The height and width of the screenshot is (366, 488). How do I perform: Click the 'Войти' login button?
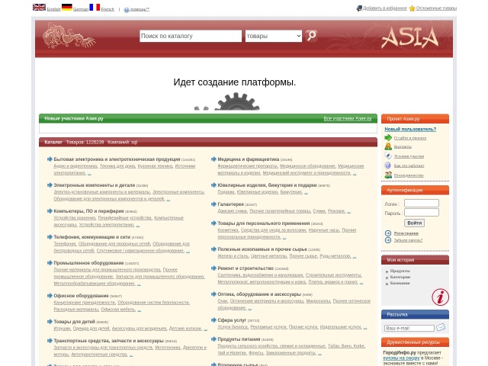coord(414,223)
